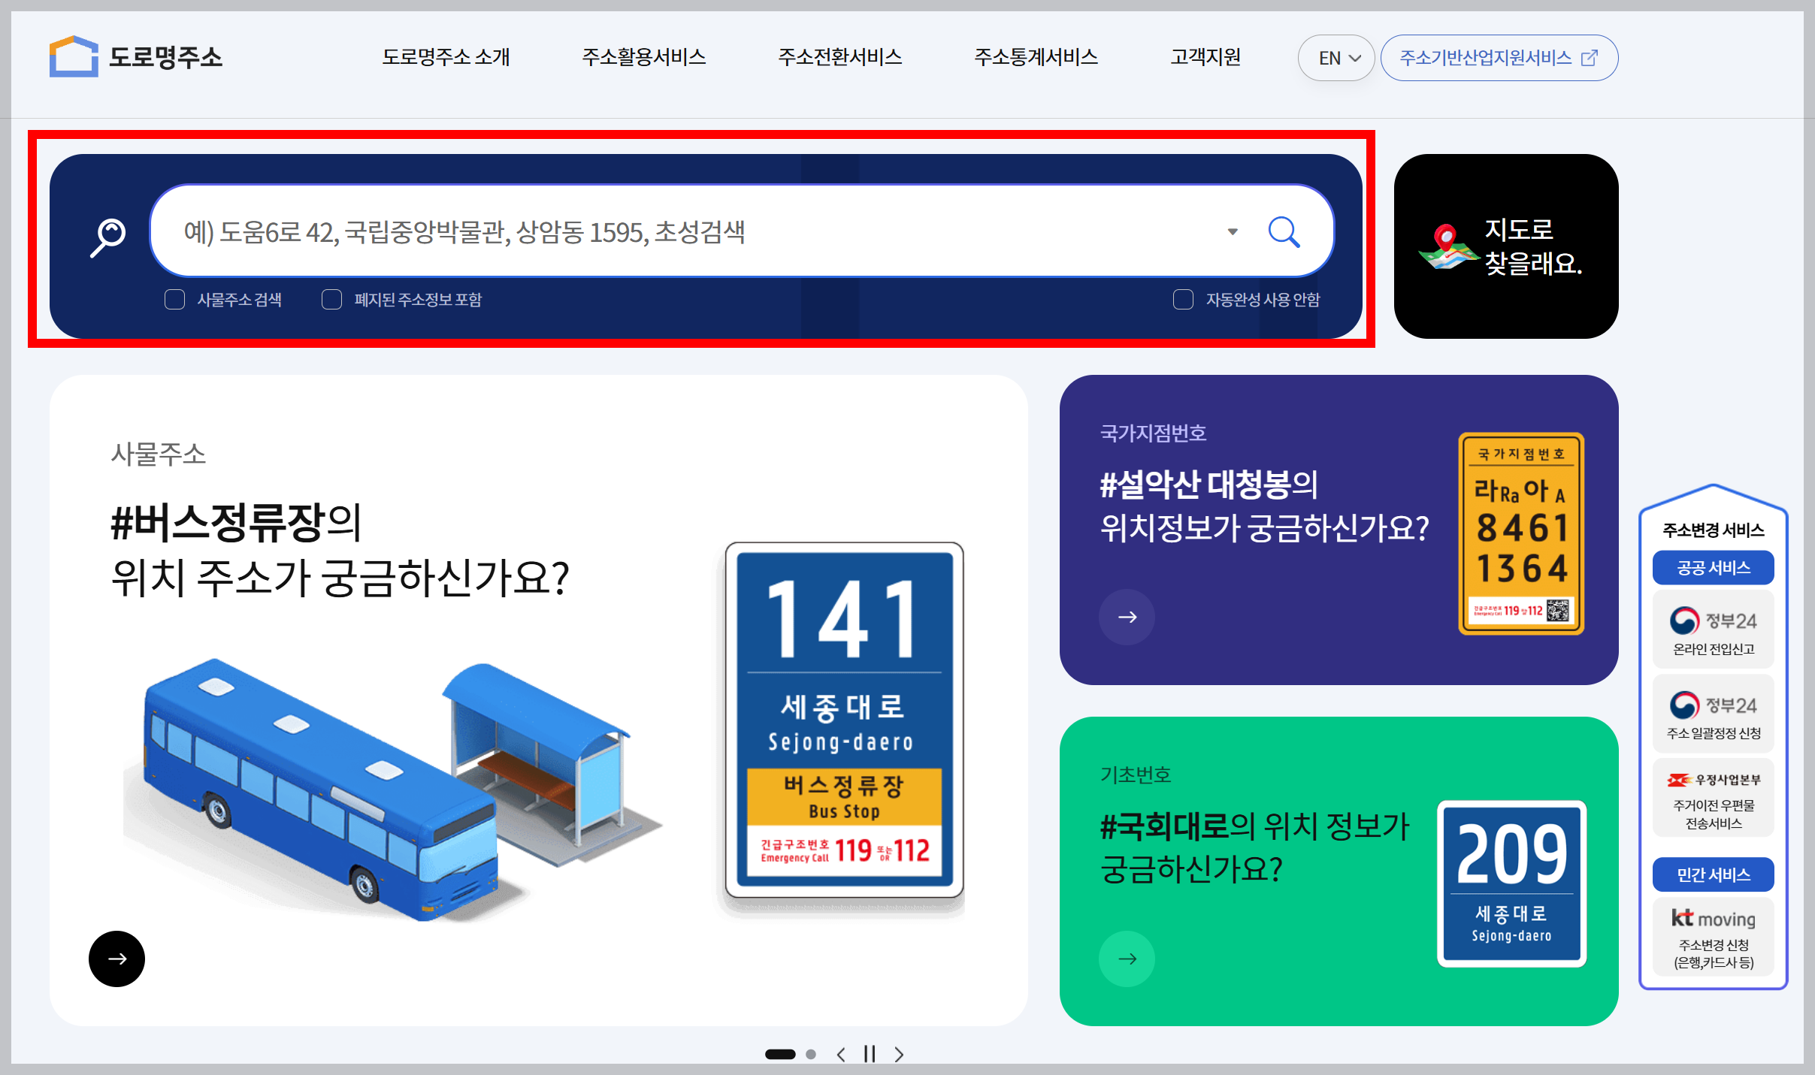Open 우정사업본부 주거이전 우편물 전송서비스
The width and height of the screenshot is (1815, 1075).
tap(1714, 798)
